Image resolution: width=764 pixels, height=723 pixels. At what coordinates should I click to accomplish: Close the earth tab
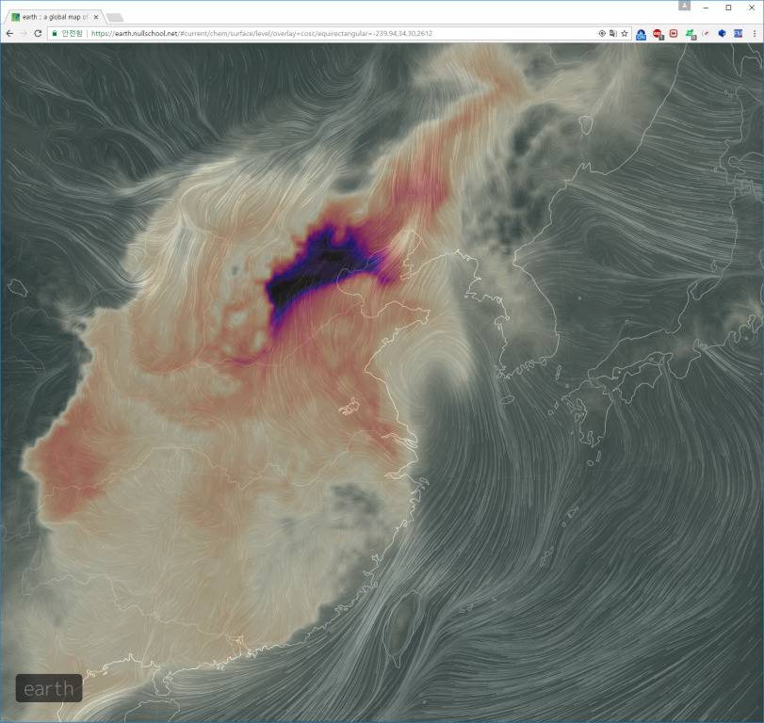(96, 17)
